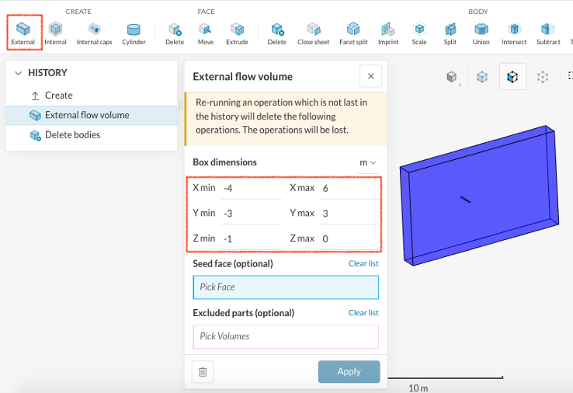Click the Union body tool
This screenshot has height=393, width=573.
[481, 33]
